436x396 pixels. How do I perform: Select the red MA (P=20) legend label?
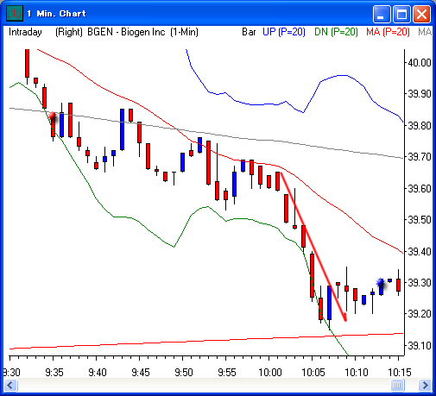point(388,32)
